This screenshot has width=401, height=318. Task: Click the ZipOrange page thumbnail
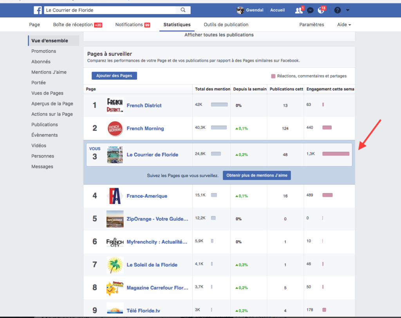[115, 219]
